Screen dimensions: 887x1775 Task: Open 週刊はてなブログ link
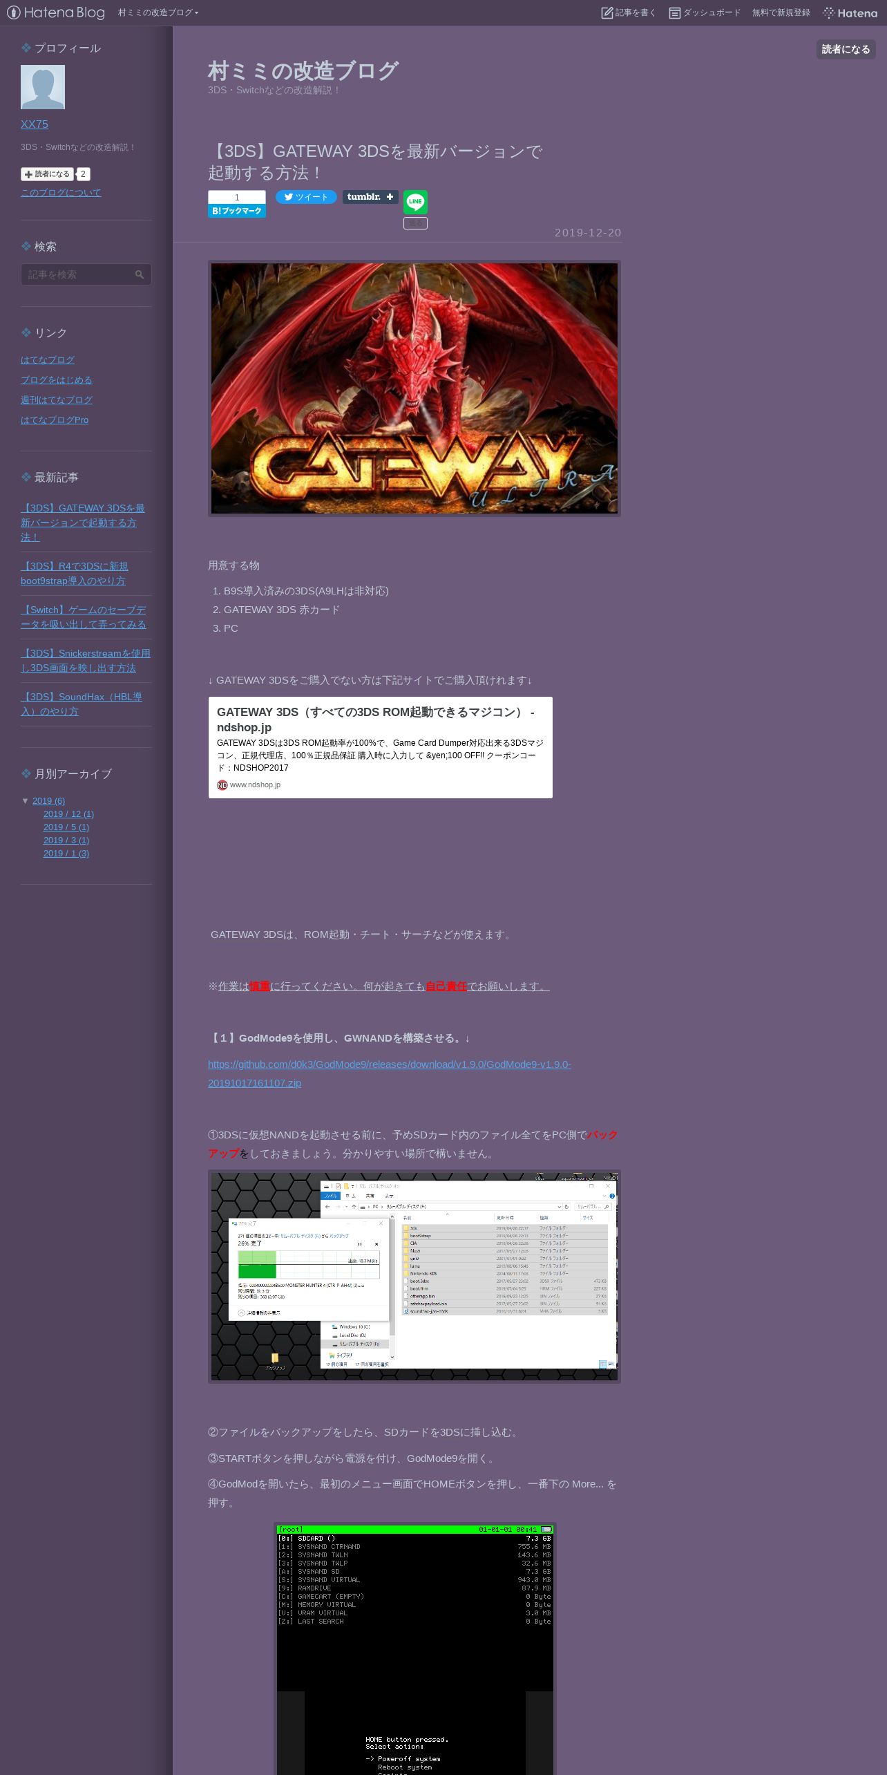click(x=57, y=400)
